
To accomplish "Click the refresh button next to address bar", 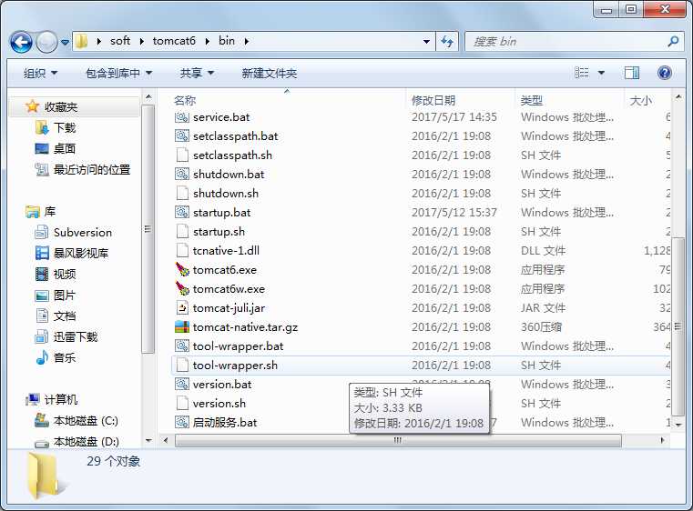I will (x=447, y=42).
